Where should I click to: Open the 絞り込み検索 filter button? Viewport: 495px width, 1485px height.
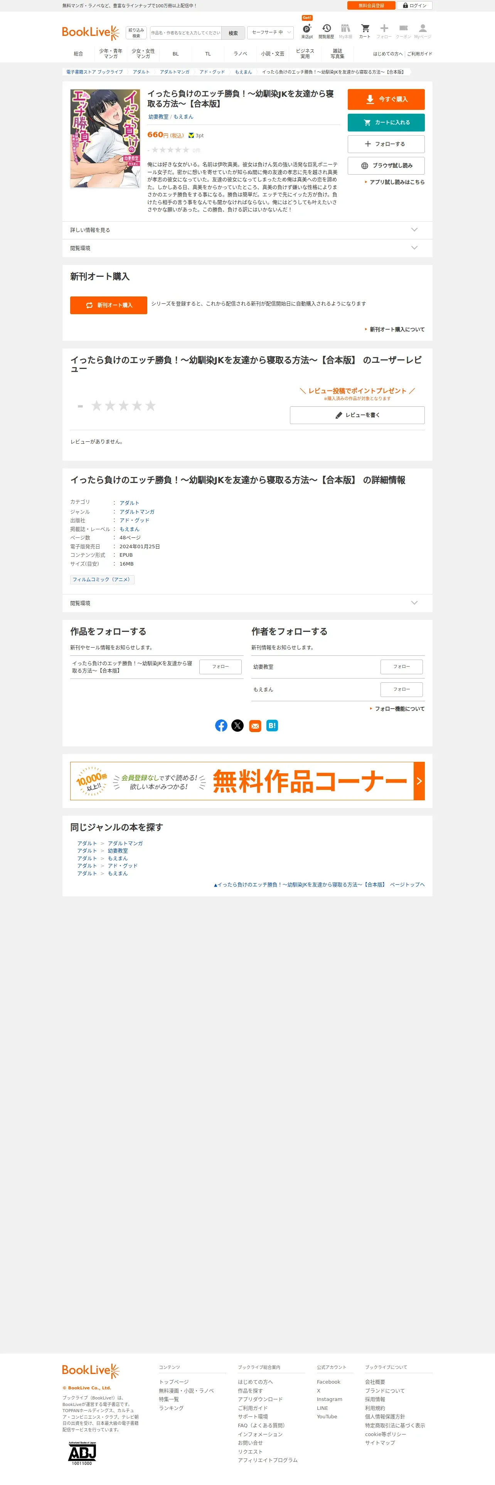click(136, 33)
